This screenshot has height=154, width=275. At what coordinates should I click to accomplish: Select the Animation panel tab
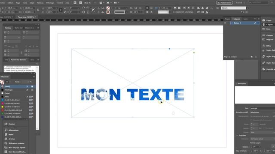click(x=241, y=84)
